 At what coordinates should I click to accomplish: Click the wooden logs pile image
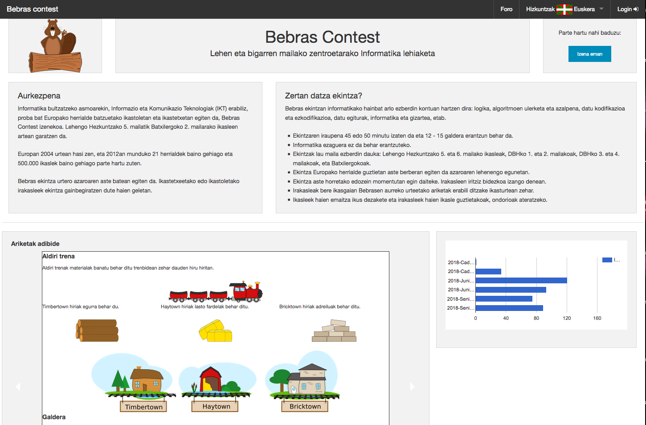tap(97, 331)
